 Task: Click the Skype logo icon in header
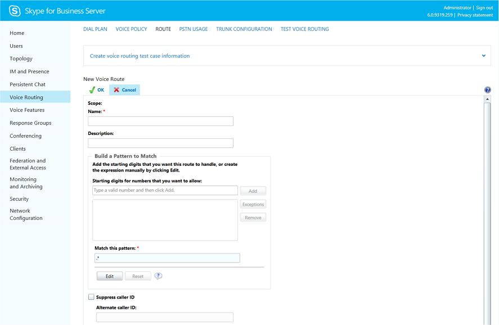coord(15,11)
